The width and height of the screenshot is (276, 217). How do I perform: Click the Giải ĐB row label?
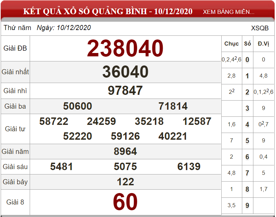coord(15,48)
